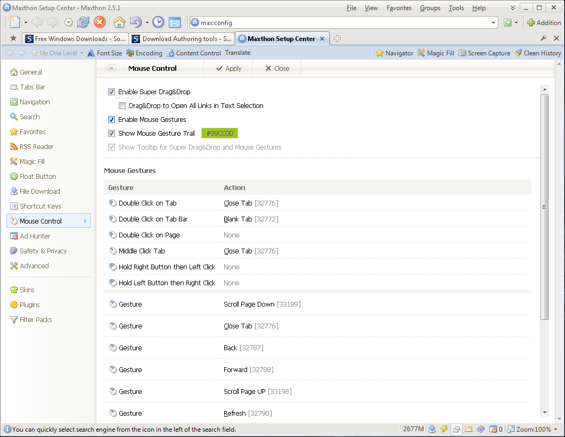Open the History clock icon
The height and width of the screenshot is (437, 565).
(x=158, y=22)
